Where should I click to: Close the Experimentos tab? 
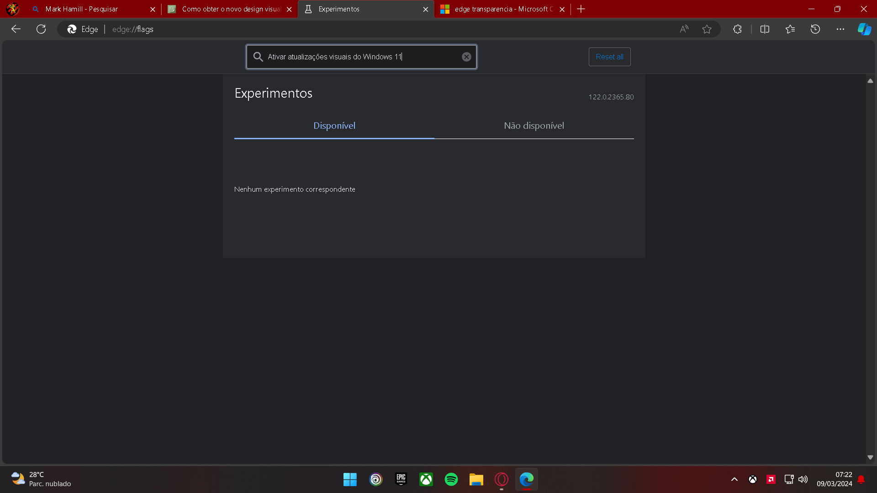click(426, 9)
